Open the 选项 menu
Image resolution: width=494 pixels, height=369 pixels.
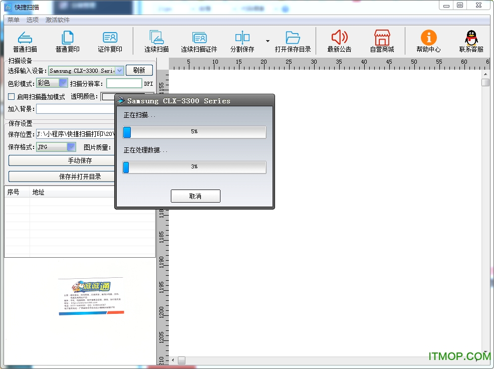point(33,20)
